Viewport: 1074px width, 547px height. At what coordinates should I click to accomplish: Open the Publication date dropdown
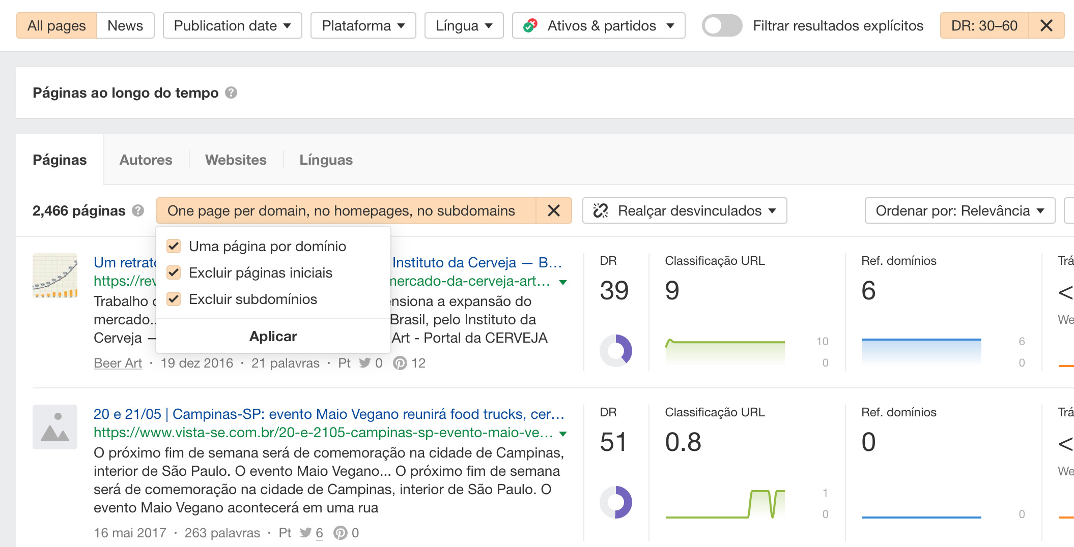232,25
